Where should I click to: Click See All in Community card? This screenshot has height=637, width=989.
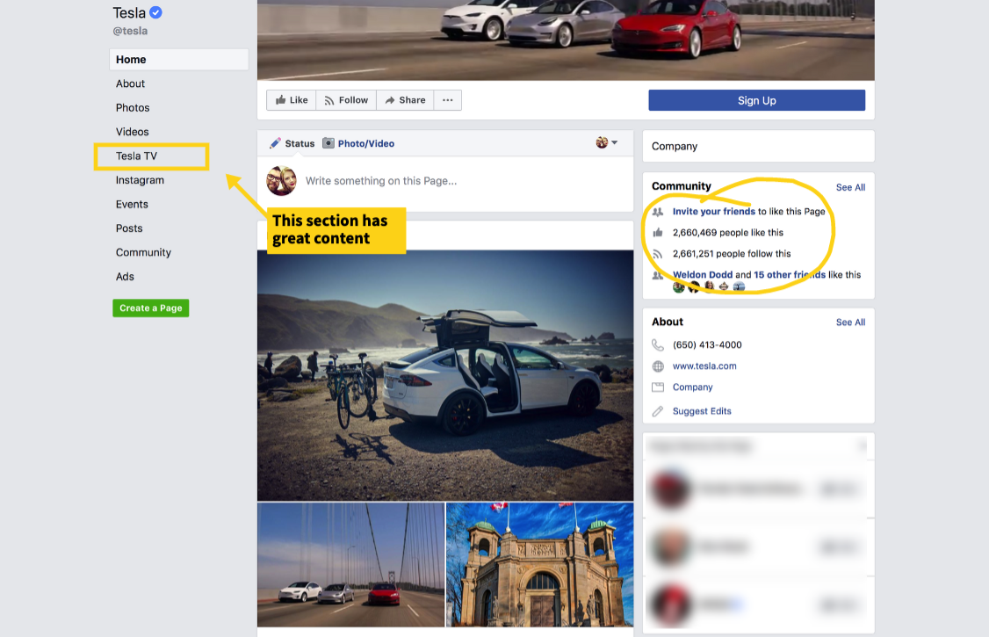point(850,187)
